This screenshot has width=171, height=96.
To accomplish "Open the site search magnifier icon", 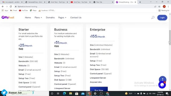I will [153, 17].
